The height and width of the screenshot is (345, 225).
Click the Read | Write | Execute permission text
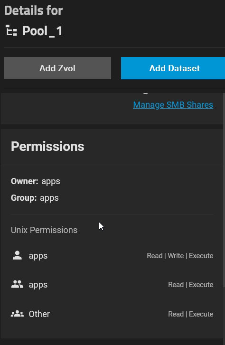coord(180,256)
